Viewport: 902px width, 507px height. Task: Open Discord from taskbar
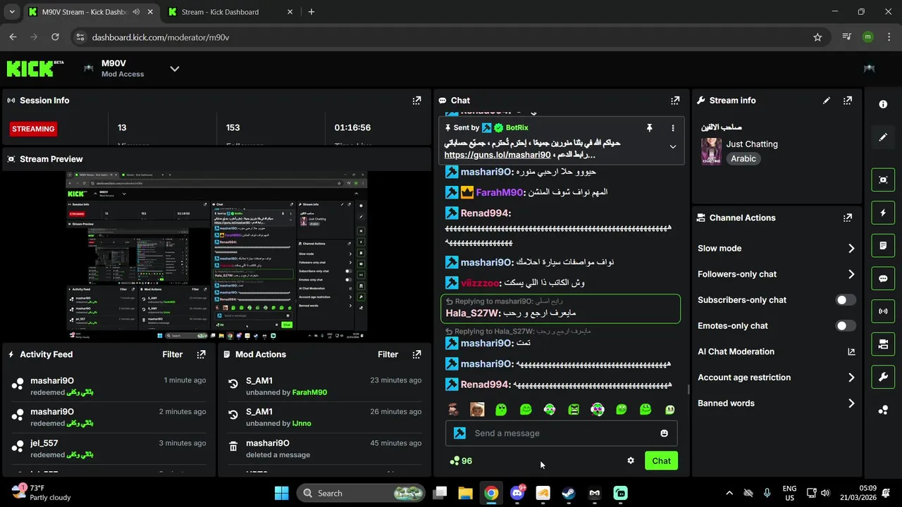[x=517, y=493]
